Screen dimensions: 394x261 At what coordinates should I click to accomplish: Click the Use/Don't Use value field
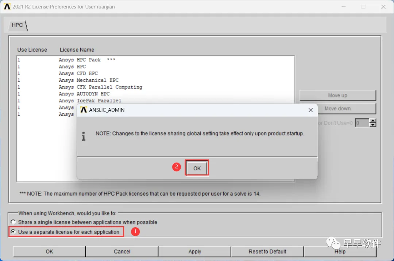tap(362, 123)
